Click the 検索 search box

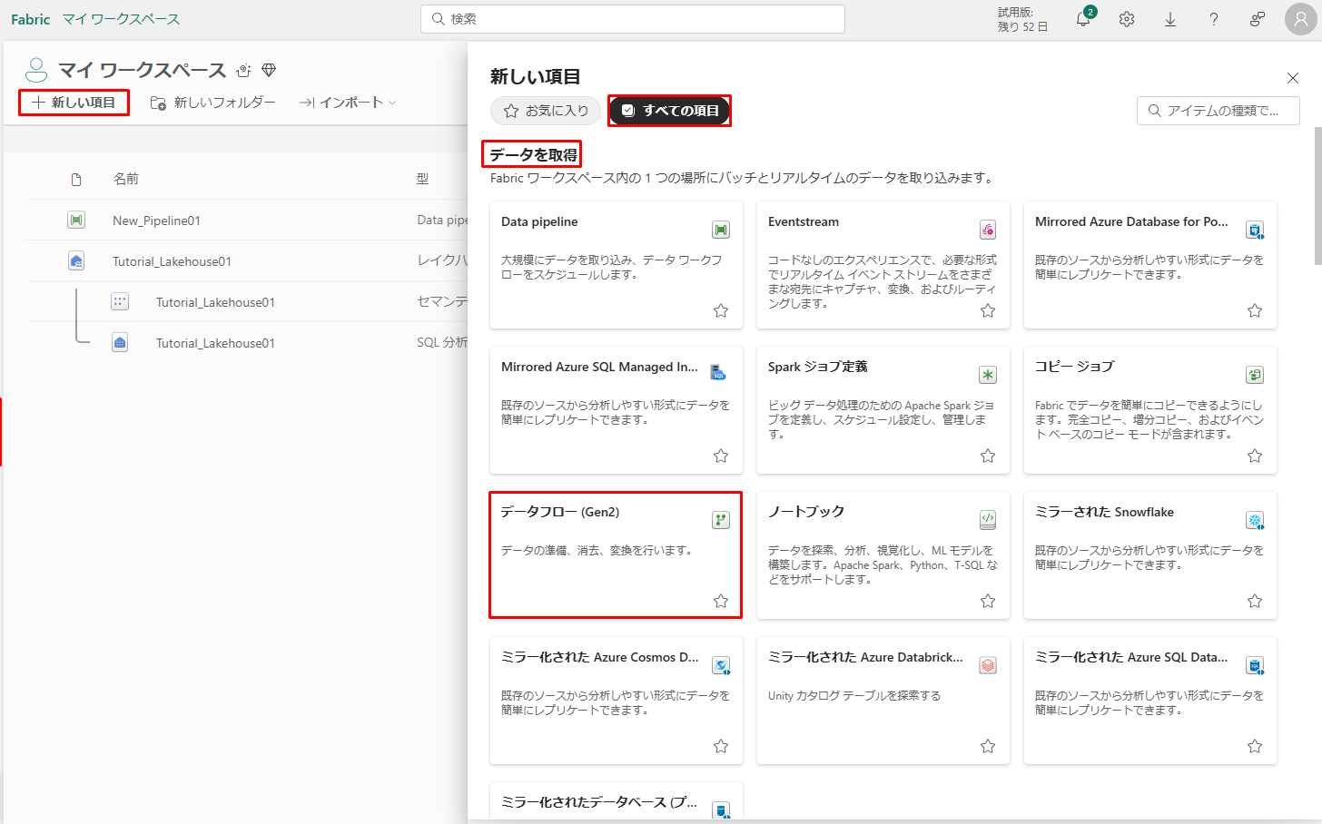633,19
